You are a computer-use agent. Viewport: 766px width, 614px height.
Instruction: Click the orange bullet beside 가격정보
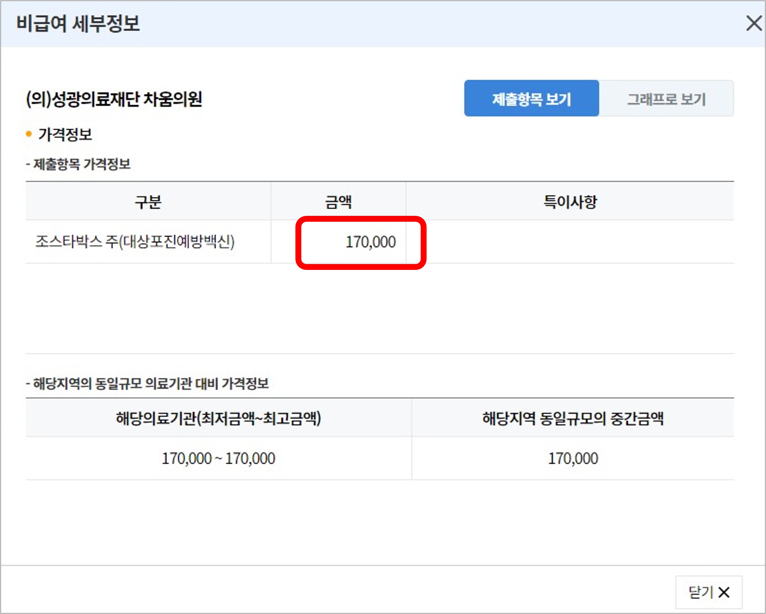point(29,134)
